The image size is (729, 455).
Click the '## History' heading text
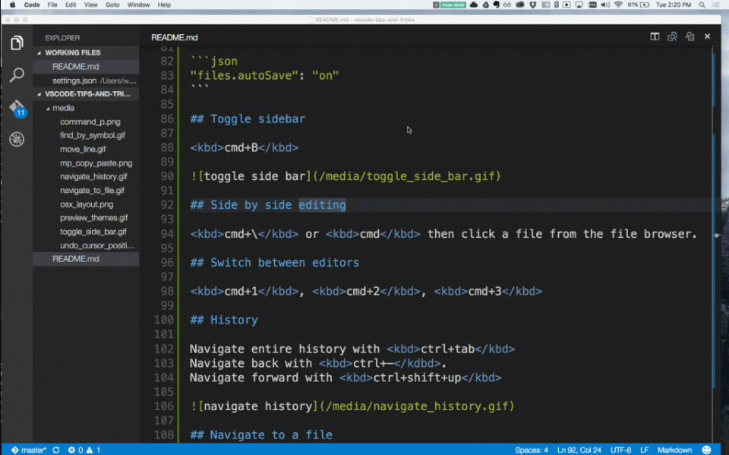223,320
